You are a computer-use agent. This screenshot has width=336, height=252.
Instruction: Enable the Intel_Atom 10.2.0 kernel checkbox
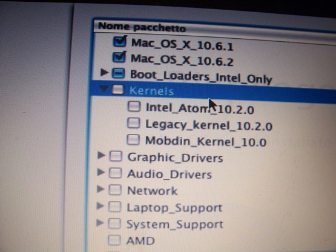pyautogui.click(x=134, y=106)
